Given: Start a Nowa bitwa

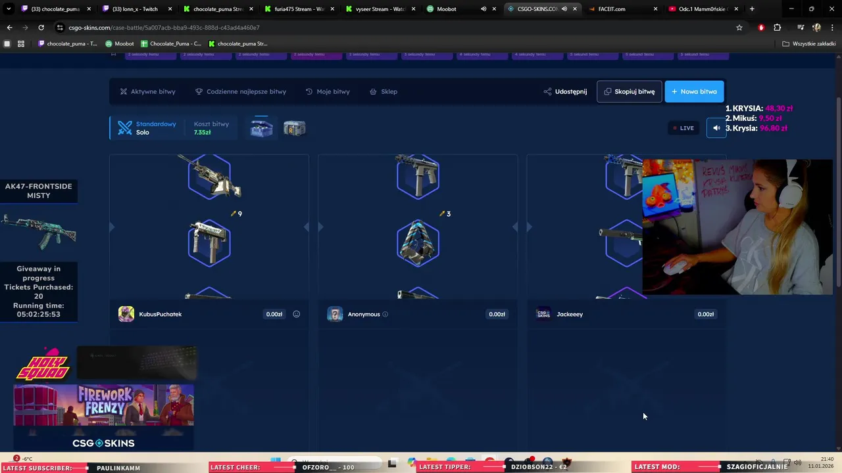Looking at the screenshot, I should 694,91.
